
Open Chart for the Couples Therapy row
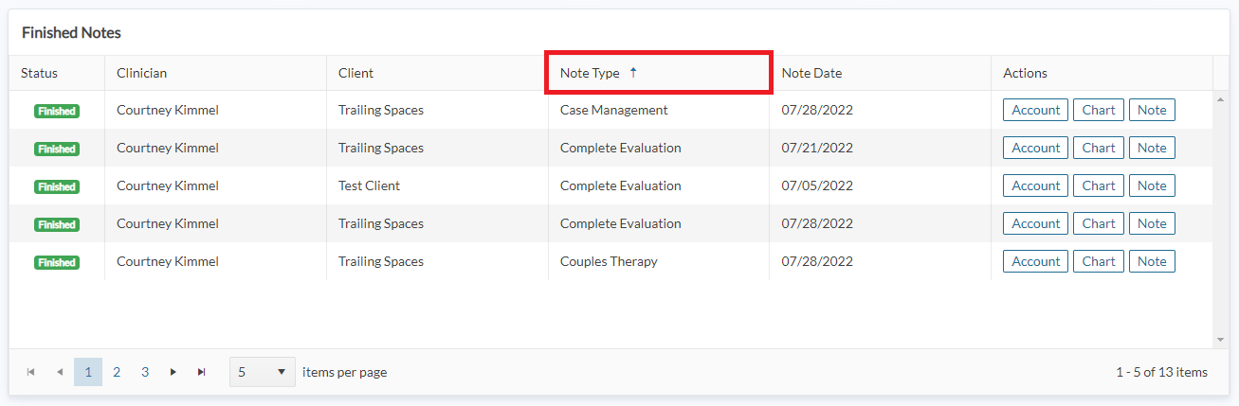coord(1099,261)
